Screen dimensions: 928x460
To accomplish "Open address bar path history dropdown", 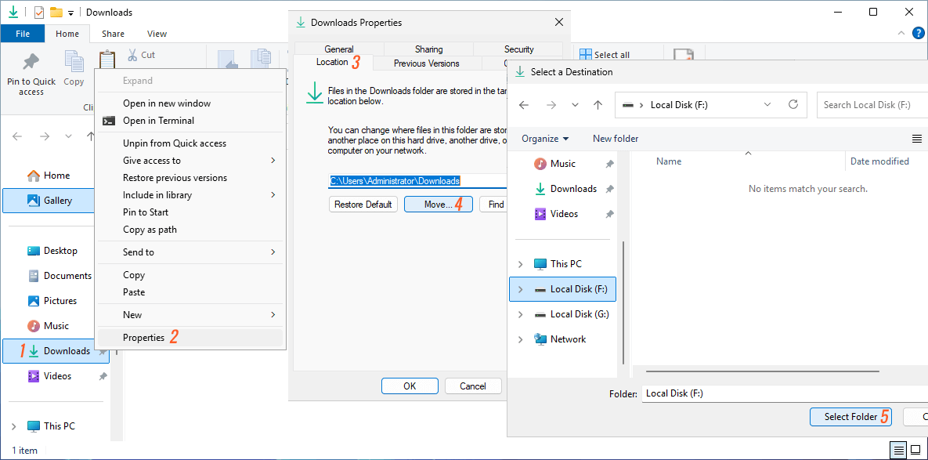I will tap(767, 104).
